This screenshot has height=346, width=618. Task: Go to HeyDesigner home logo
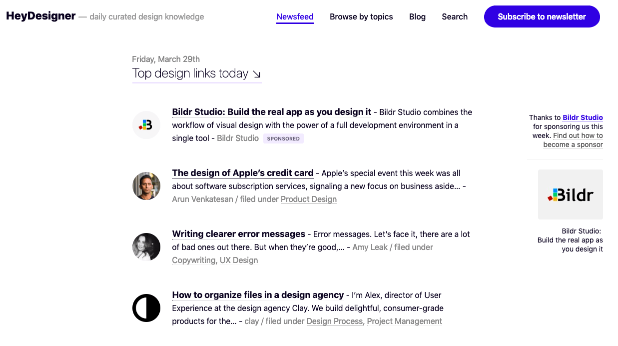[41, 16]
